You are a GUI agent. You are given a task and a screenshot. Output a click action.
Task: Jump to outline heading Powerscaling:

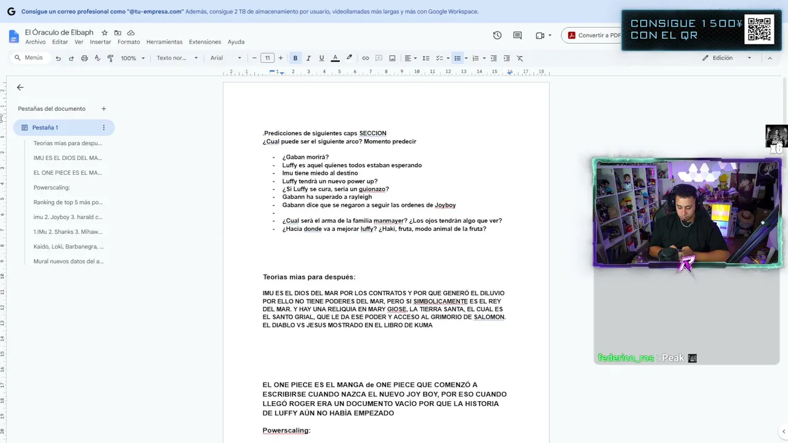(52, 188)
